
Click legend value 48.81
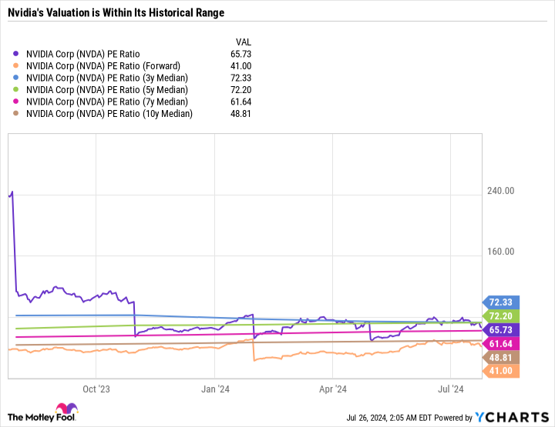[240, 114]
